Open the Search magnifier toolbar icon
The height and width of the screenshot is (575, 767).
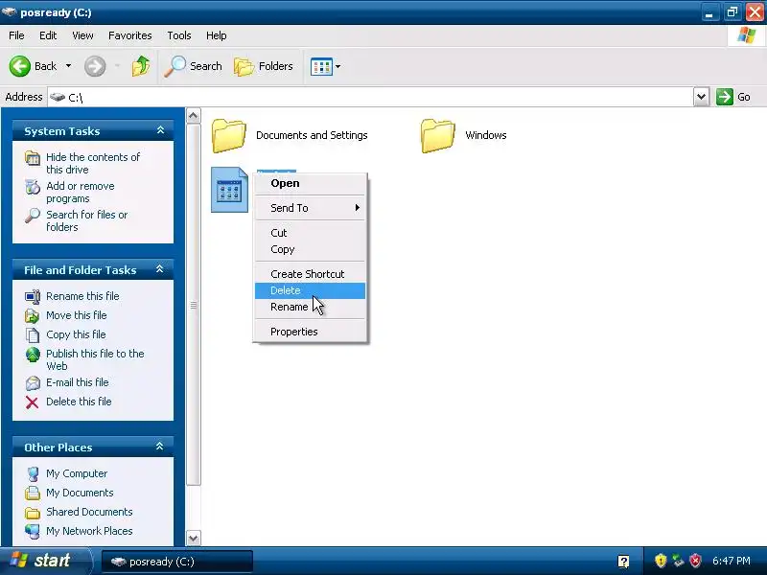pyautogui.click(x=175, y=66)
